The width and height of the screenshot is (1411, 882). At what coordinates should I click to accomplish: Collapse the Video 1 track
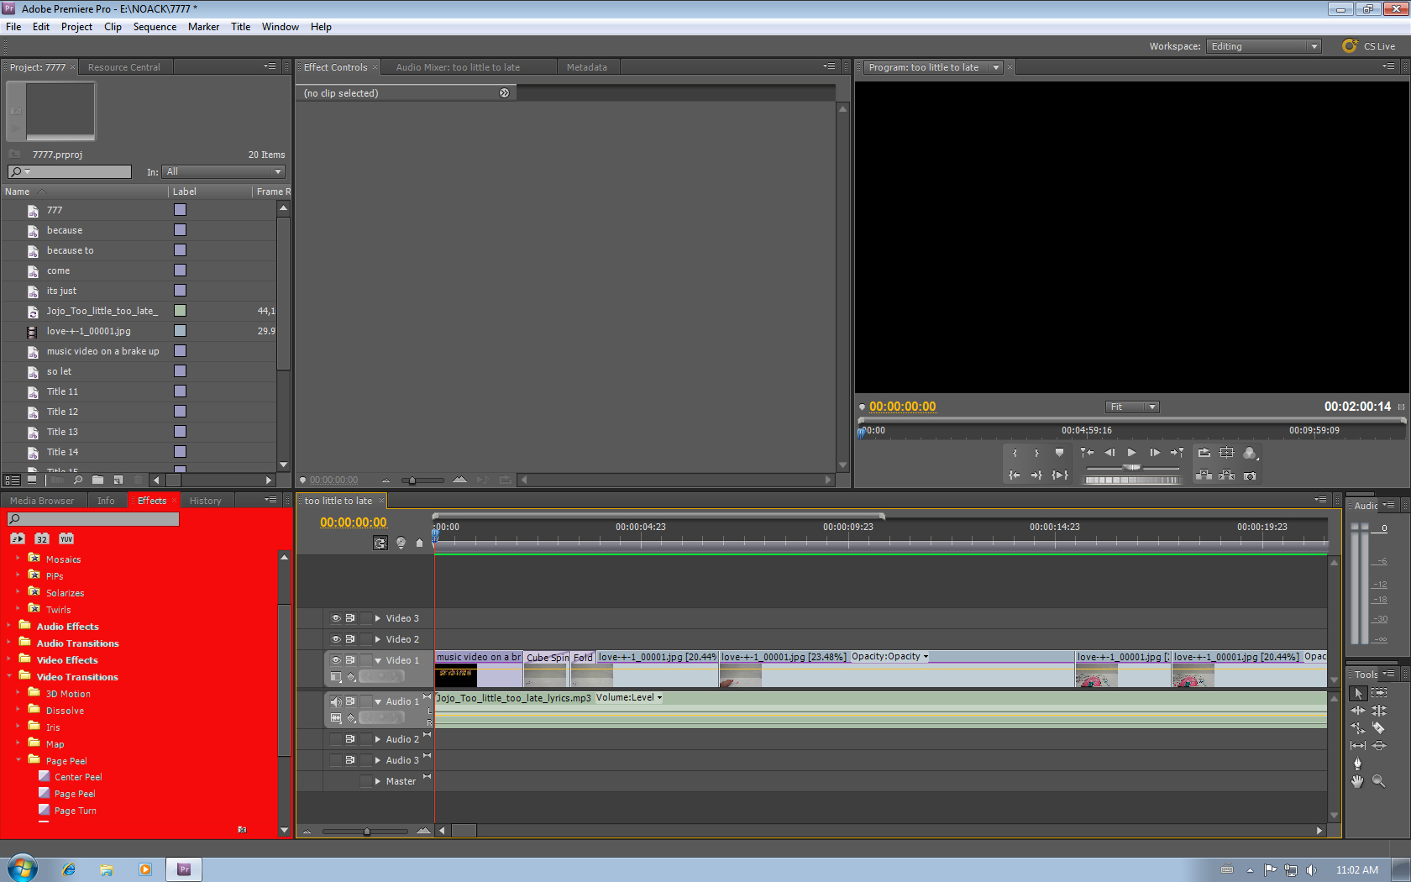click(378, 660)
